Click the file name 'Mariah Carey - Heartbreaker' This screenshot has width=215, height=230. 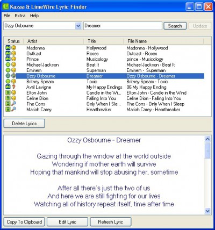click(x=153, y=110)
